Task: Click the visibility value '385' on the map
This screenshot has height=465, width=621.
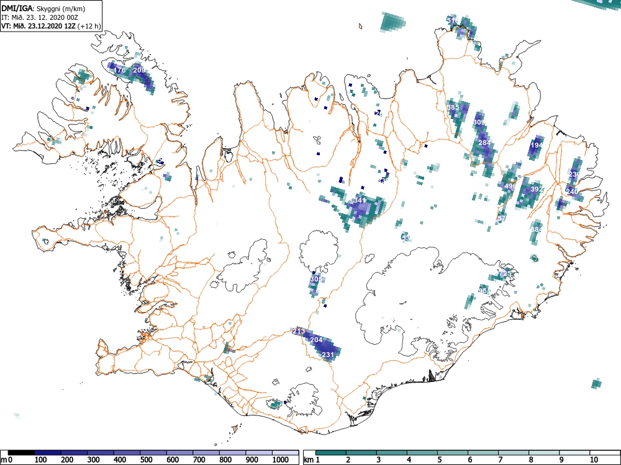Action: [453, 107]
